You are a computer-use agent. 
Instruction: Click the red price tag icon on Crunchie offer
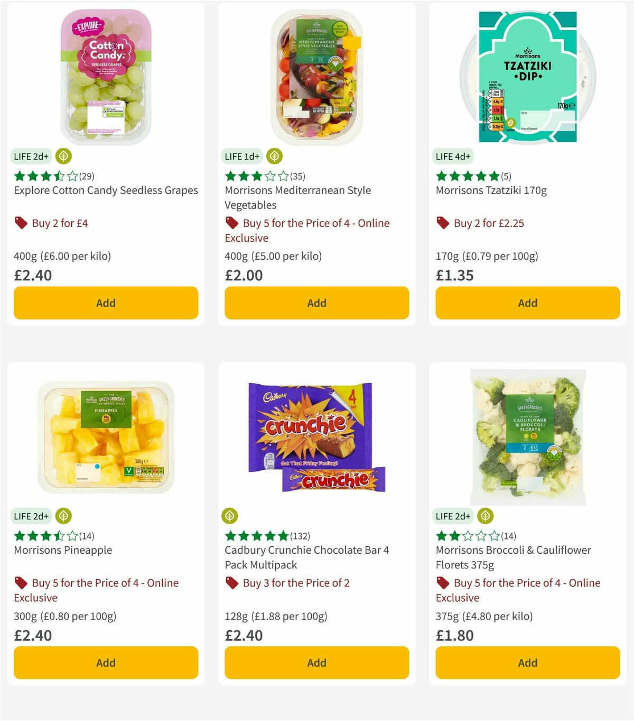(231, 583)
